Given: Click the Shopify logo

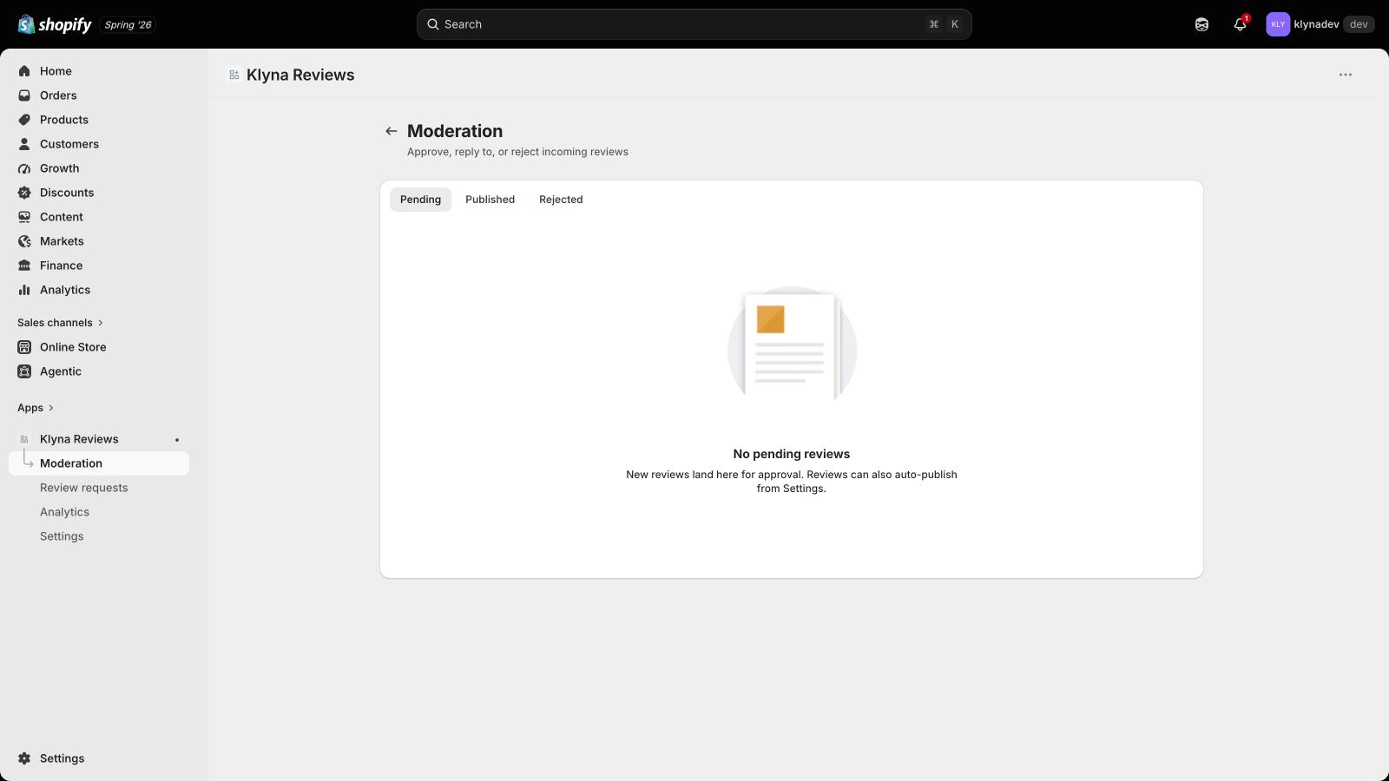Looking at the screenshot, I should coord(55,24).
